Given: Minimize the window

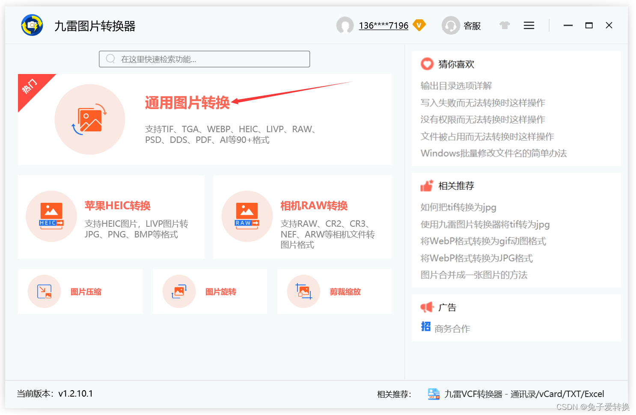Looking at the screenshot, I should tap(568, 26).
